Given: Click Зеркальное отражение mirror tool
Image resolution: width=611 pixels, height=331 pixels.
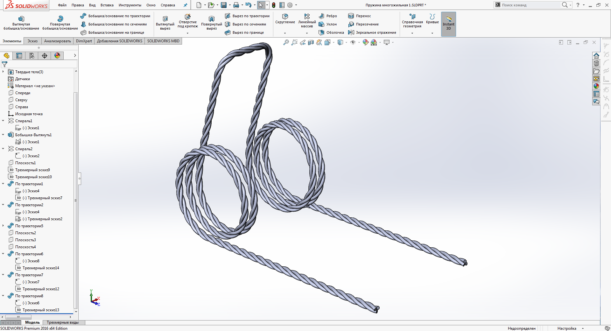Looking at the screenshot, I should click(x=372, y=32).
